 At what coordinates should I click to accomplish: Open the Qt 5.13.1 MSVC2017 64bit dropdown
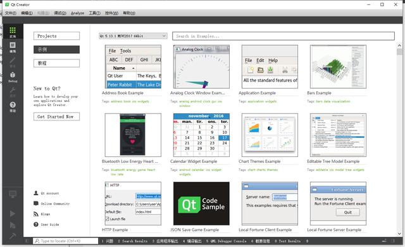[x=133, y=36]
